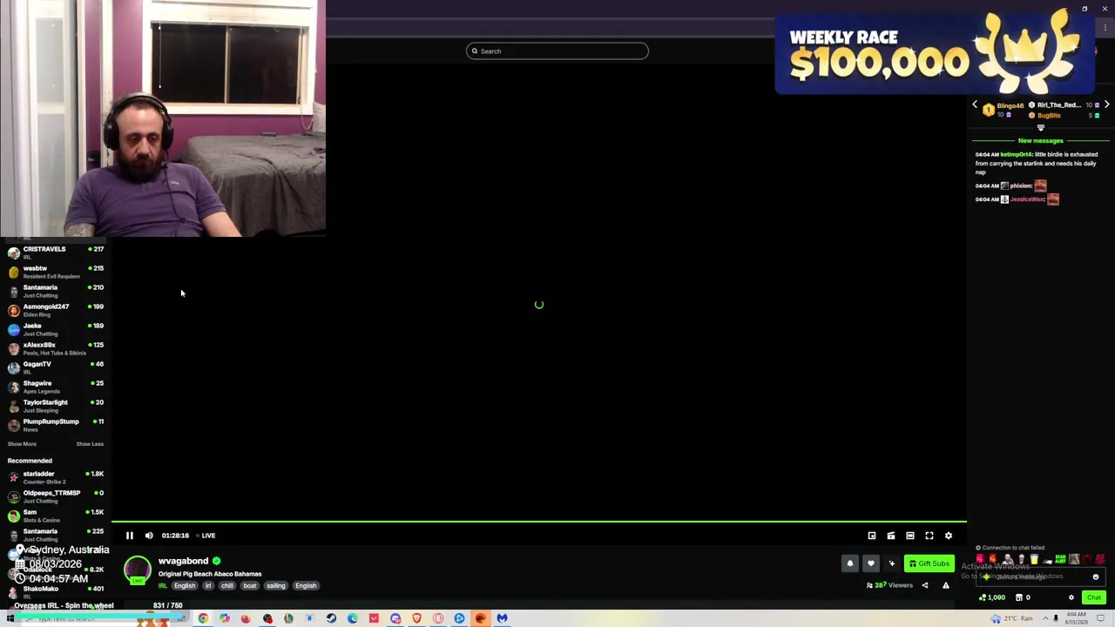Open Malwarebytes icon in taskbar
Viewport: 1115px width, 627px height.
point(502,618)
